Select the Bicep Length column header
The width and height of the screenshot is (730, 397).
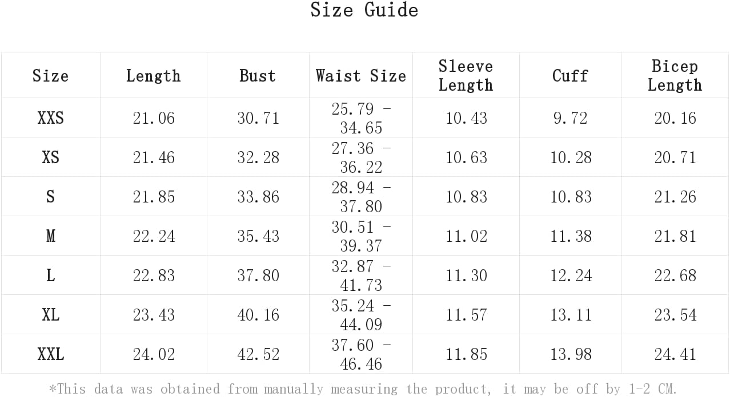pyautogui.click(x=675, y=75)
